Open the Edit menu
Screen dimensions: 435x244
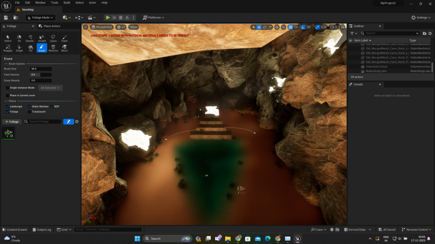[28, 3]
